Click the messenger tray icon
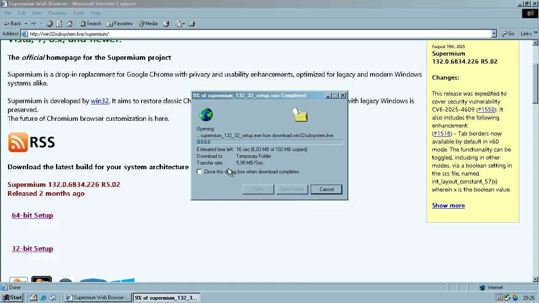Viewport: 539px width, 303px height. pos(515,298)
